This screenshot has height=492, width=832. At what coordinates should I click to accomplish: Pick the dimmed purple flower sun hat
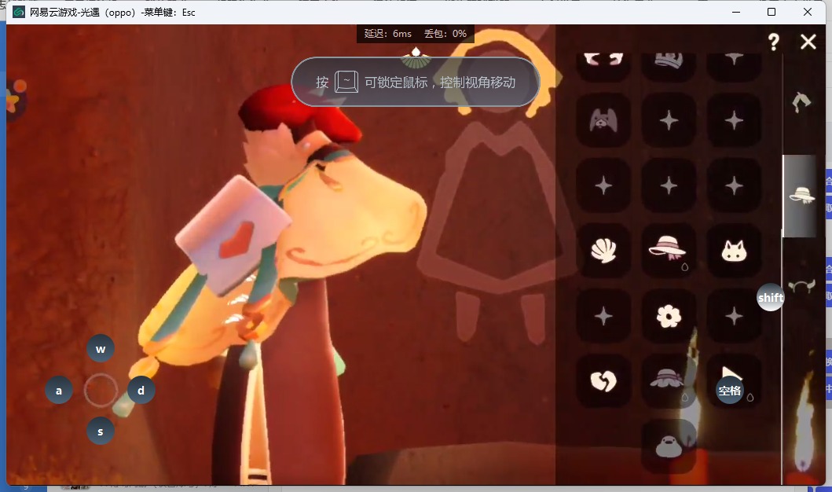click(x=668, y=381)
